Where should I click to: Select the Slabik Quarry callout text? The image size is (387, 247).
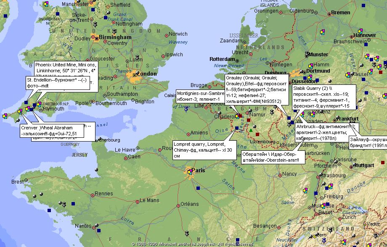(324, 97)
